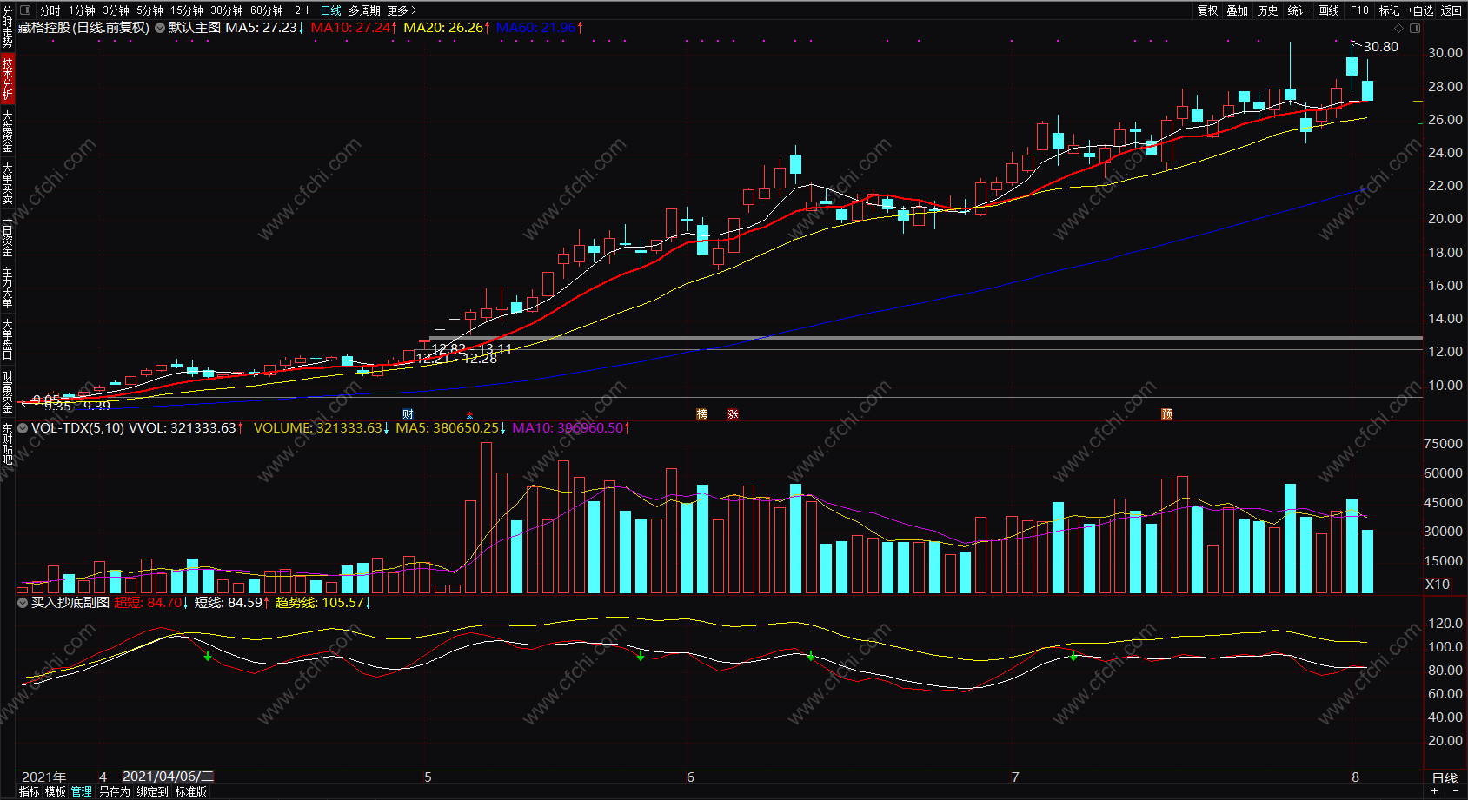This screenshot has height=800, width=1468.
Task: Open the 大盘资金 sidebar tab
Action: pos(7,130)
